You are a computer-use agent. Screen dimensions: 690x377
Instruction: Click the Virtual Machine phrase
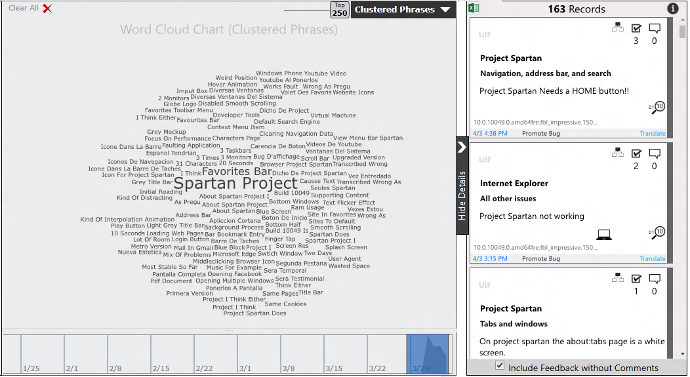point(333,115)
